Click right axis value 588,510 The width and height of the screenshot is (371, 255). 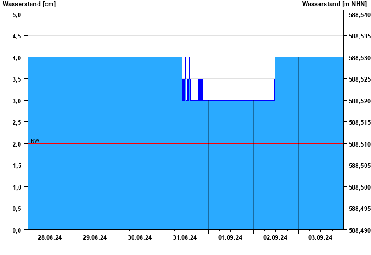[360, 144]
